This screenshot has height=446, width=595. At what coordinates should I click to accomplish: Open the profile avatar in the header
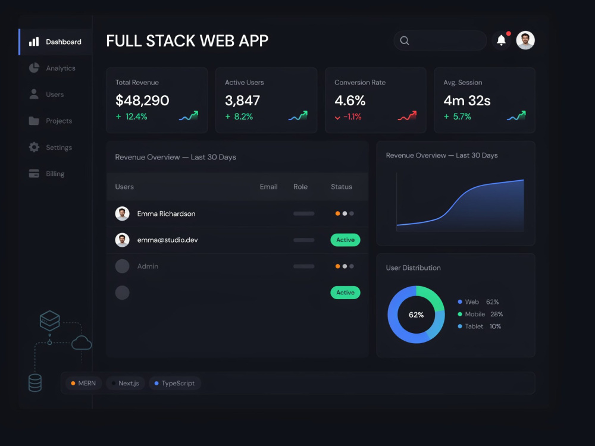pos(525,40)
